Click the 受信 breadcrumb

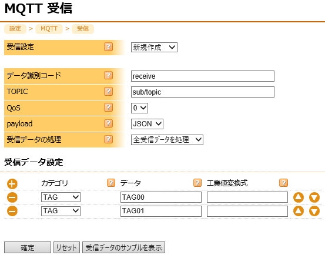coord(83,29)
